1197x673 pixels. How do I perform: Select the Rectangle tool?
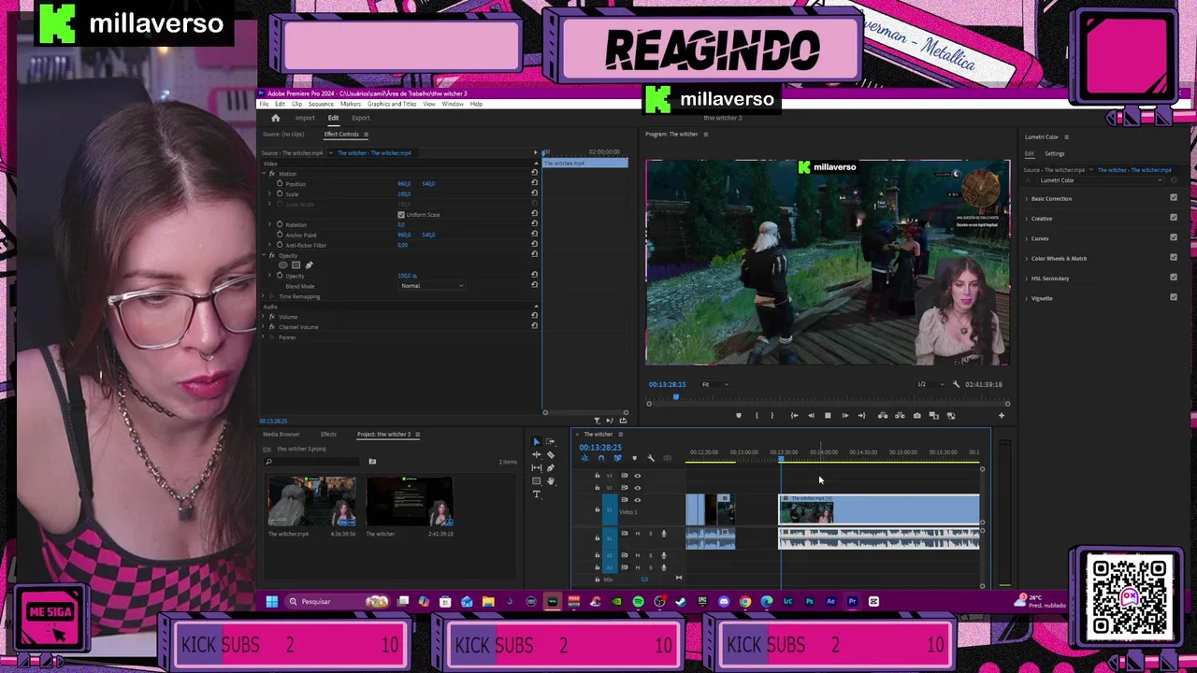[537, 480]
